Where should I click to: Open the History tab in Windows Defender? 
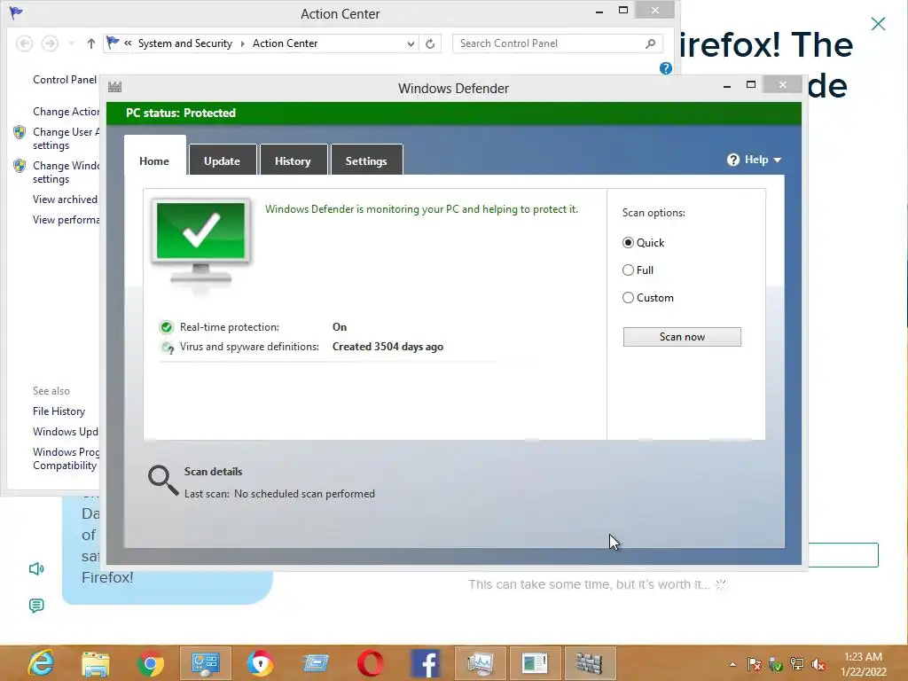click(x=293, y=161)
